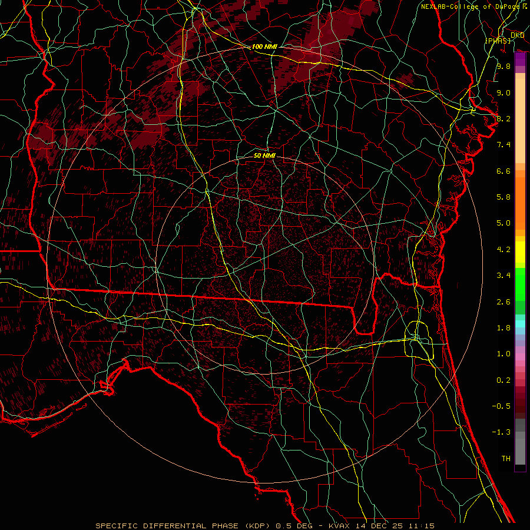Viewport: 530px width, 530px height.
Task: Click the 100 NMI range ring label
Action: (264, 47)
